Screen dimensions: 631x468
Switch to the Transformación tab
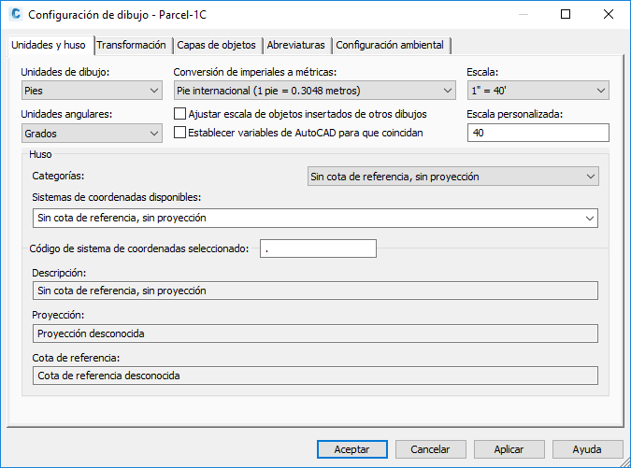click(131, 45)
